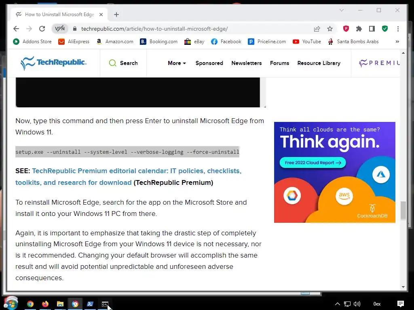Click the forward navigation arrow

(29, 29)
